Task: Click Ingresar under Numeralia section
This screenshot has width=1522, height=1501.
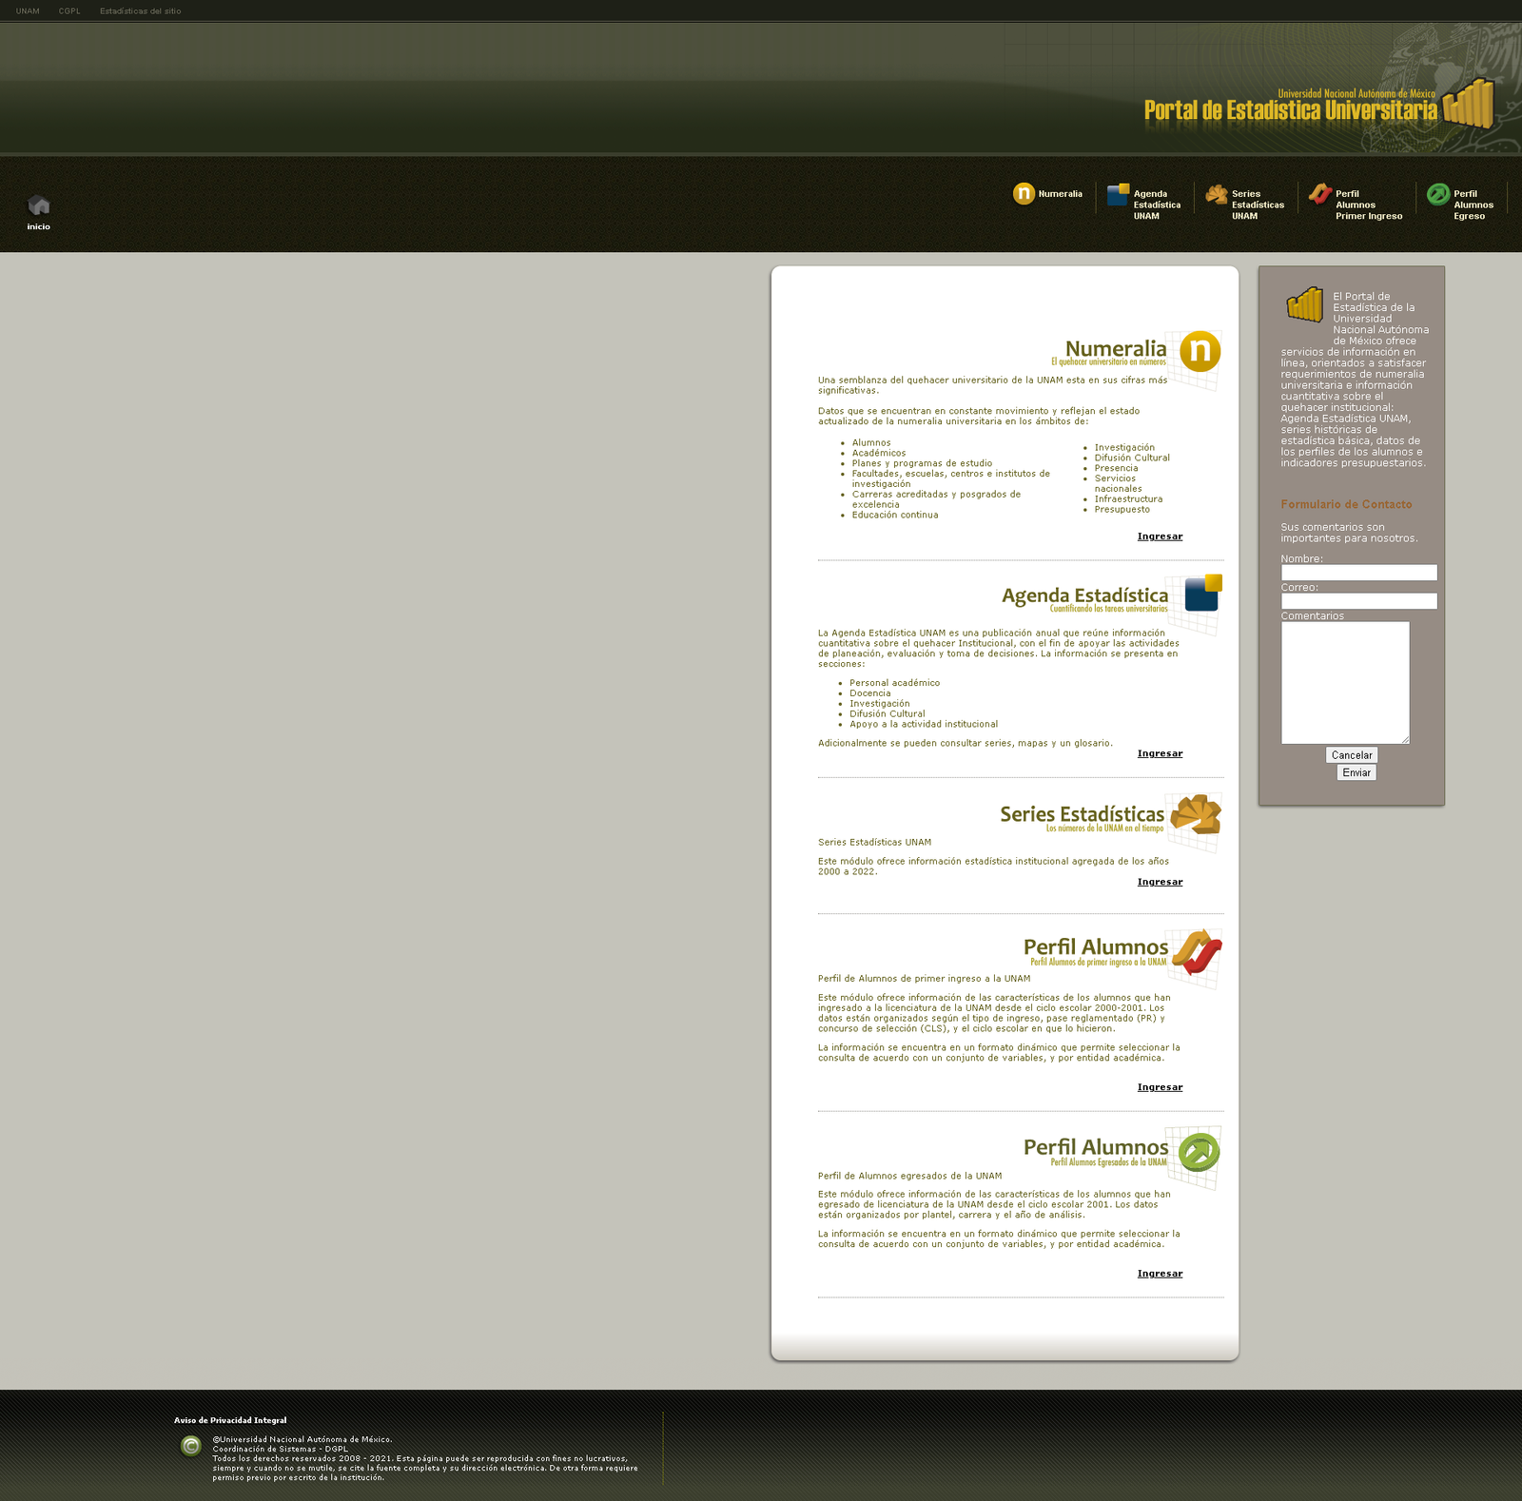Action: coord(1160,536)
